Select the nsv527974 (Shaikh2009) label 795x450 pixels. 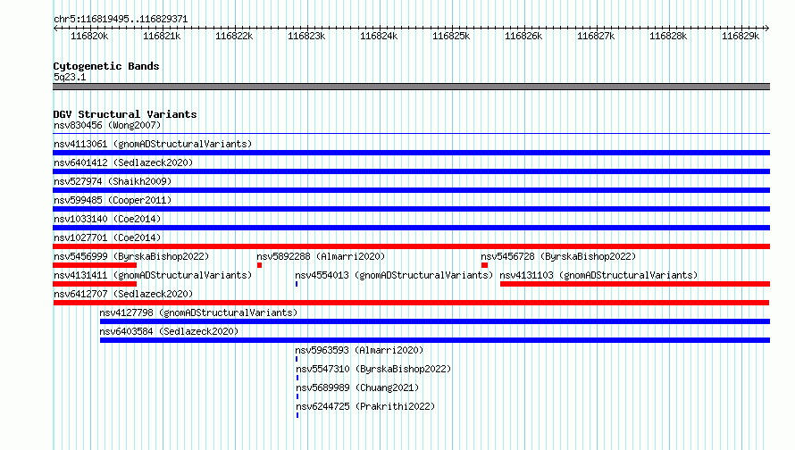pos(113,181)
